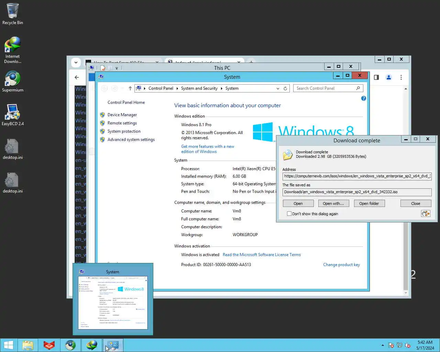
Task: Click the System control panel taskbar button
Action: point(113,345)
